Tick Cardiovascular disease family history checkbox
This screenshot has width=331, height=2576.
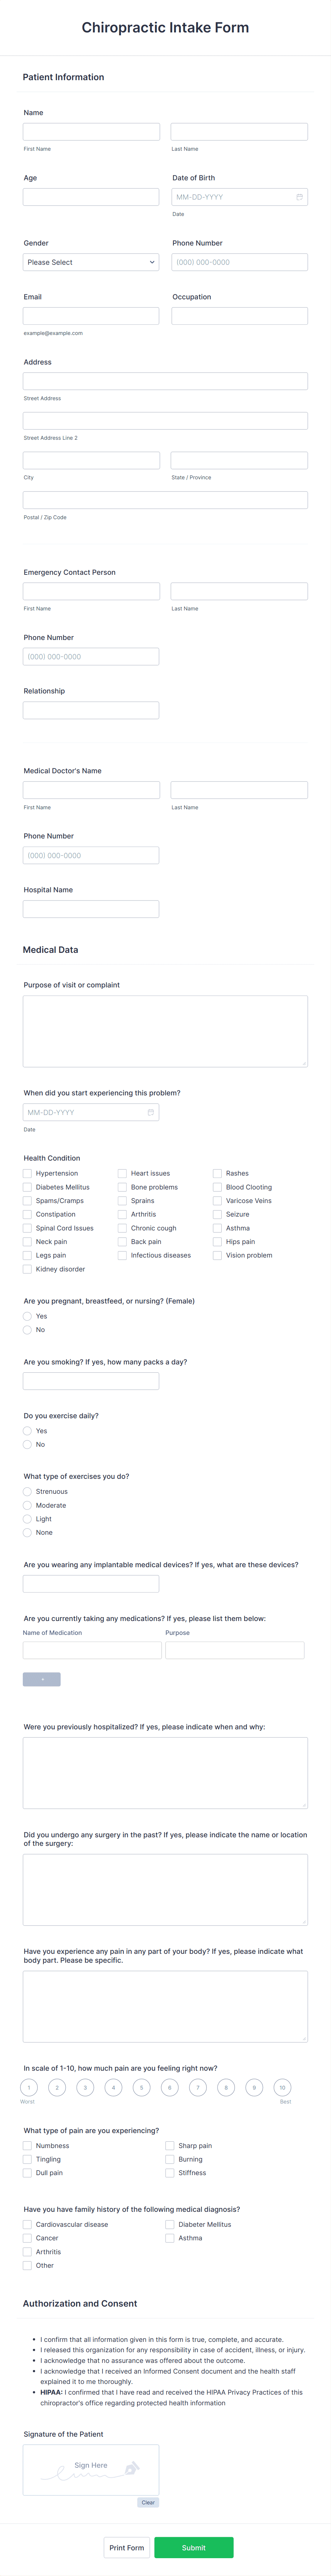click(27, 2224)
